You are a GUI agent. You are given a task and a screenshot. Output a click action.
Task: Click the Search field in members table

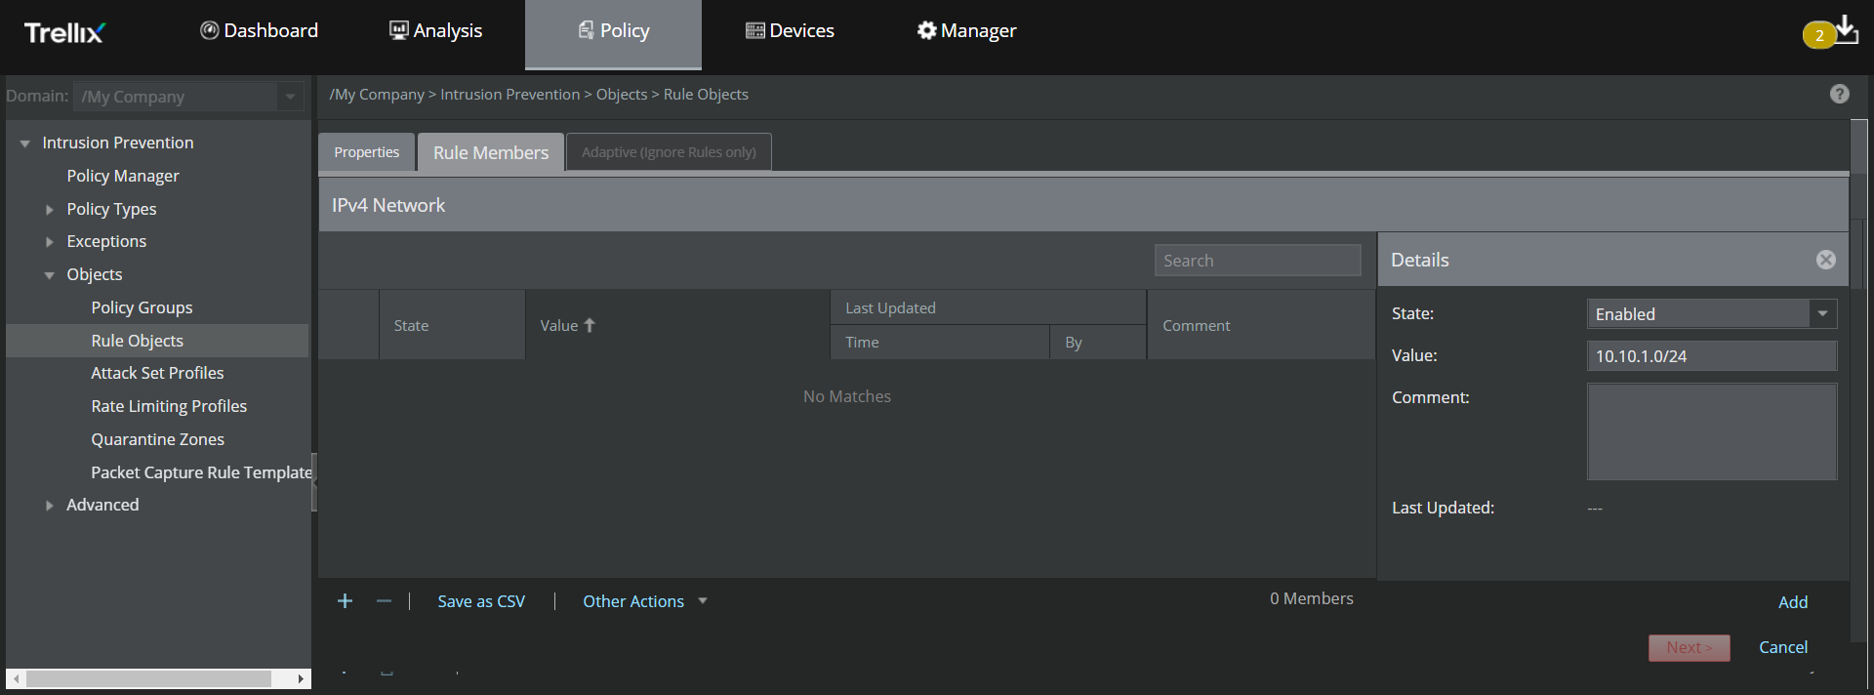click(x=1257, y=261)
